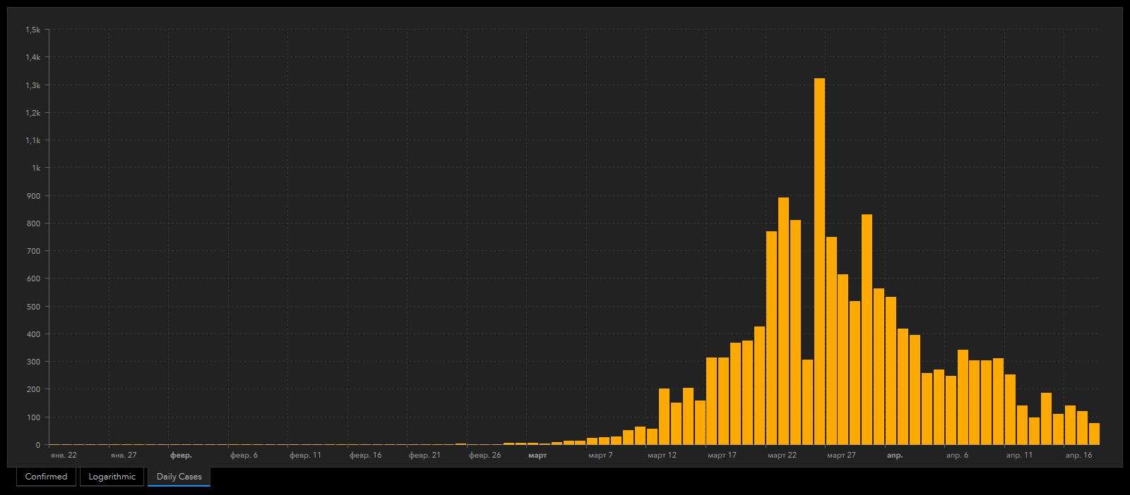This screenshot has height=495, width=1130.
Task: Click the y-axis value '900'
Action: (x=34, y=196)
